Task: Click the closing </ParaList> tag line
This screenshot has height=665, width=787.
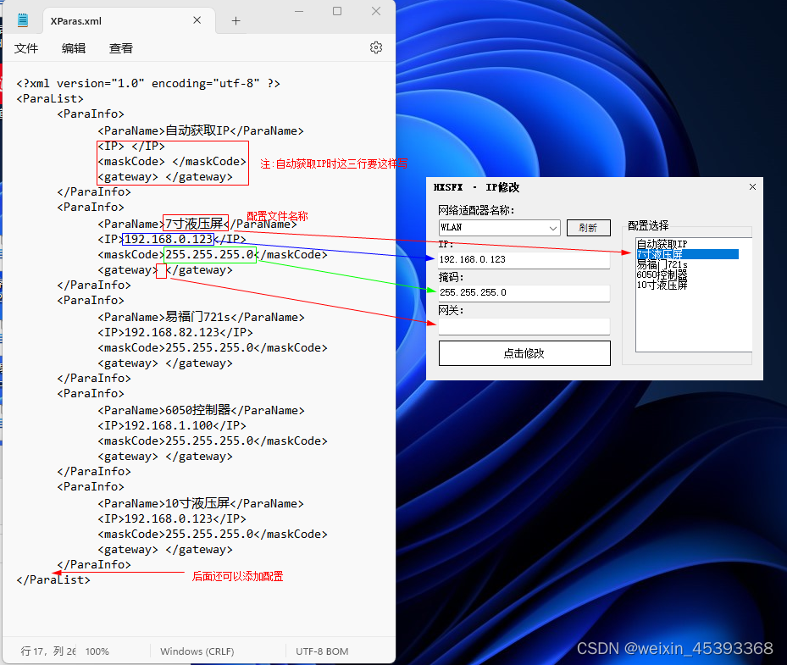Action: pyautogui.click(x=53, y=580)
